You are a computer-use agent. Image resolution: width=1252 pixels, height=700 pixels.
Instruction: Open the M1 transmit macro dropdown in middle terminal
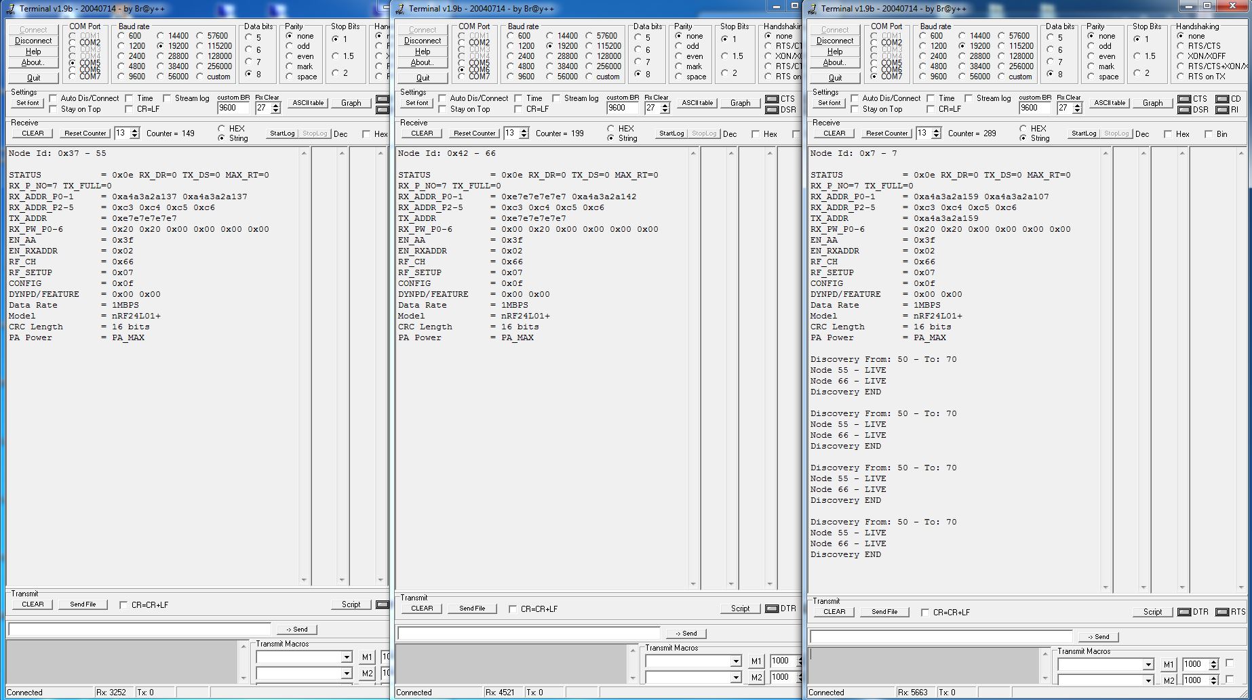coord(737,661)
